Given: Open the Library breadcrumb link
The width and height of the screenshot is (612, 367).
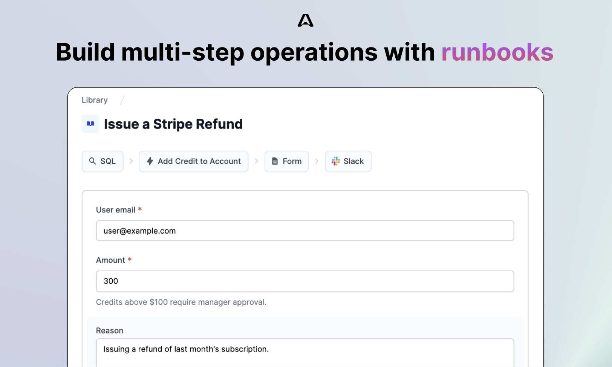Looking at the screenshot, I should click(x=95, y=100).
